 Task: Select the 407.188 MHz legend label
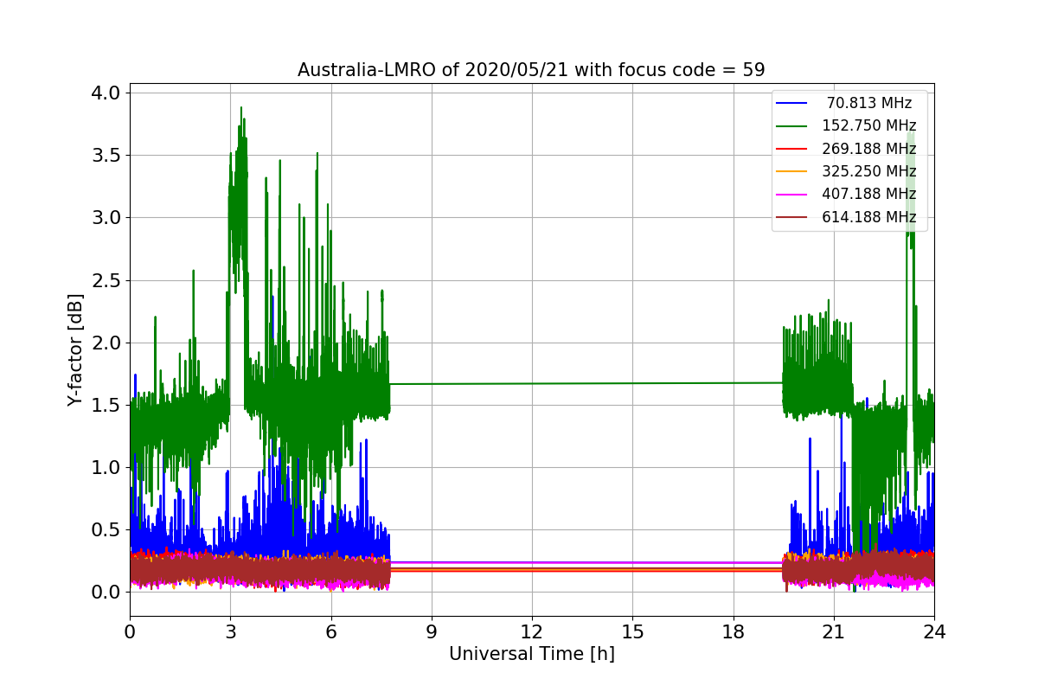[x=869, y=194]
